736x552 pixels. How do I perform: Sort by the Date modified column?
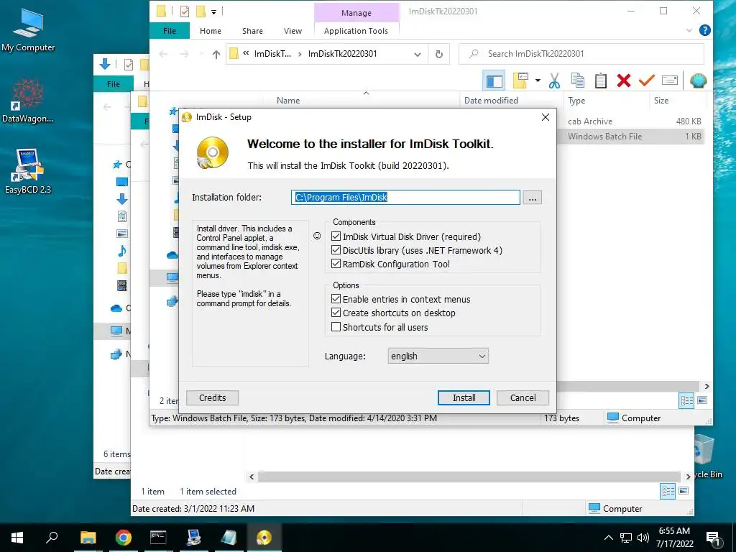click(x=491, y=101)
